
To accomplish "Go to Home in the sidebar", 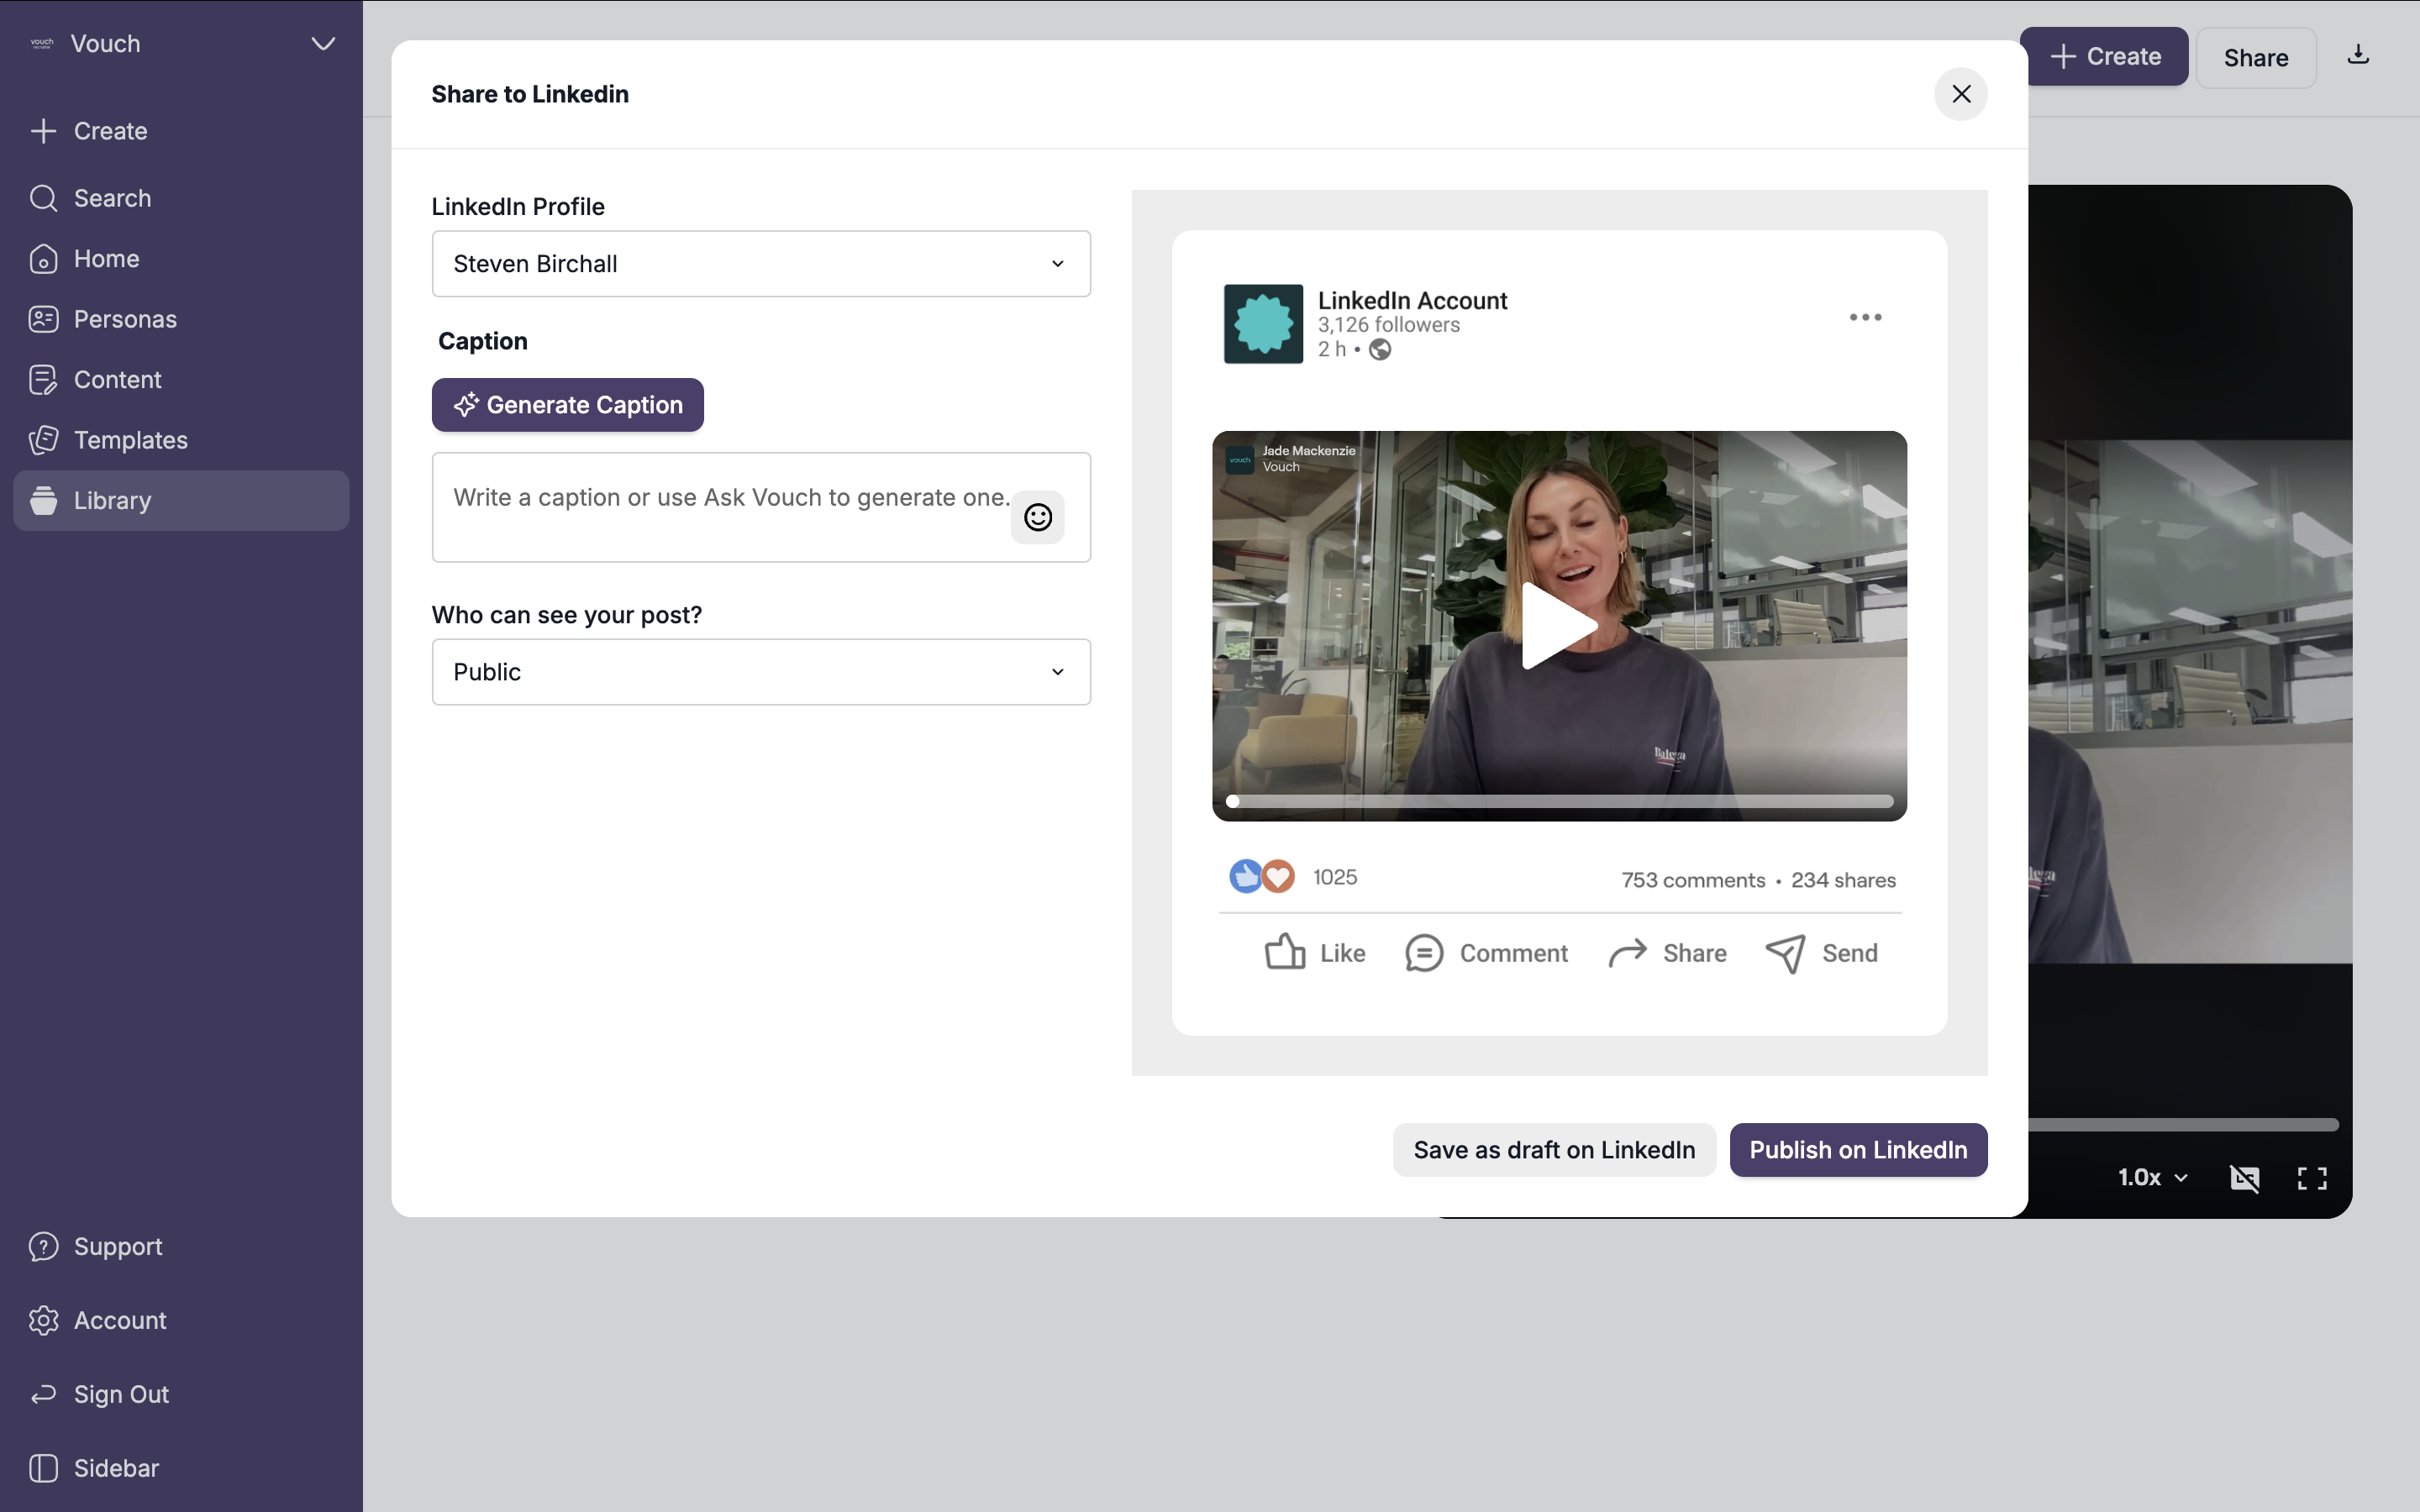I will point(181,259).
